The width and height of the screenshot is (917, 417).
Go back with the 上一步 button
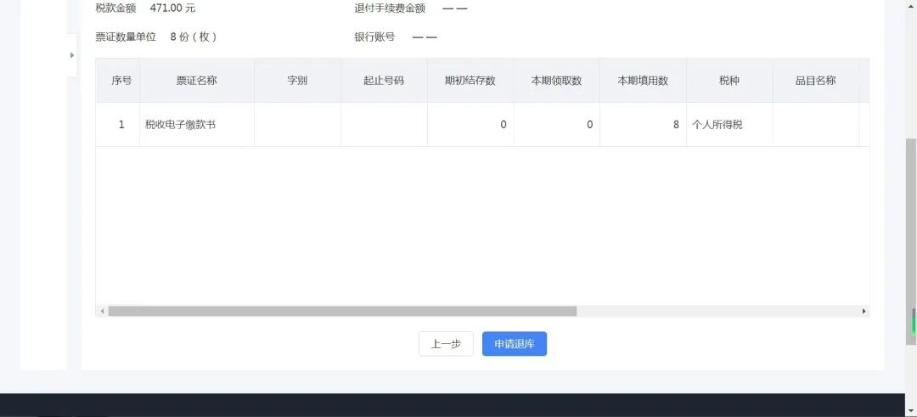tap(446, 344)
